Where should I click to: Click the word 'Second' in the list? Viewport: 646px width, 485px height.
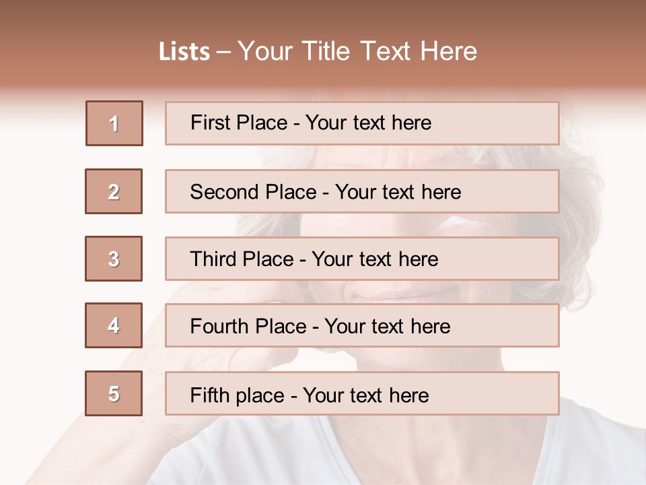[x=225, y=192]
